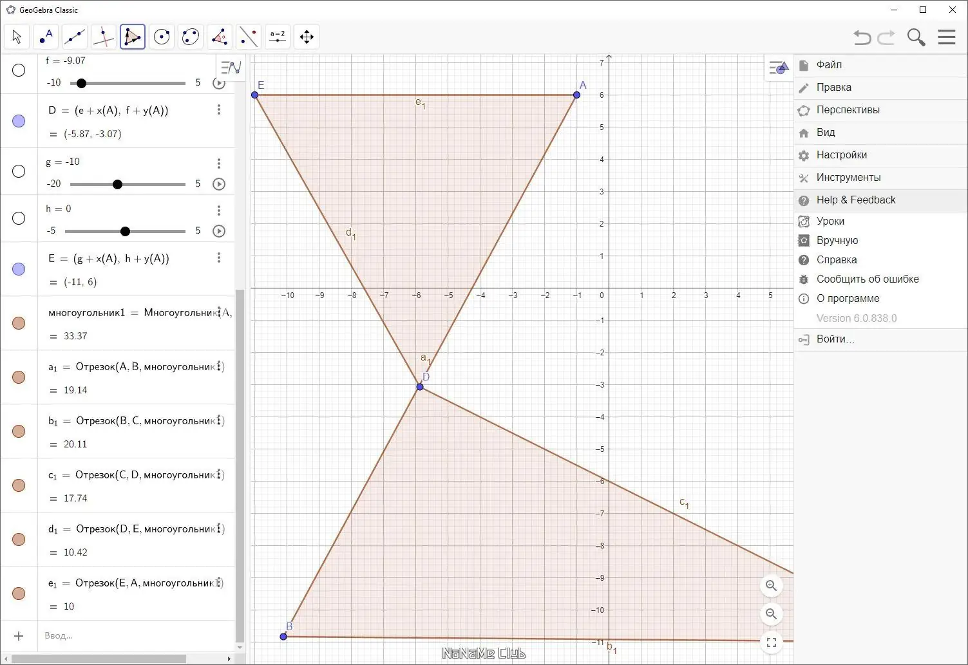Toggle visibility of segment b₁

19,431
